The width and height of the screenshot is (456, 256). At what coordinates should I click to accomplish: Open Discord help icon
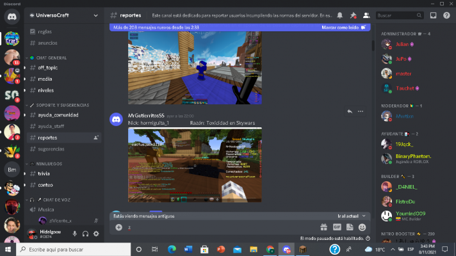click(x=446, y=15)
